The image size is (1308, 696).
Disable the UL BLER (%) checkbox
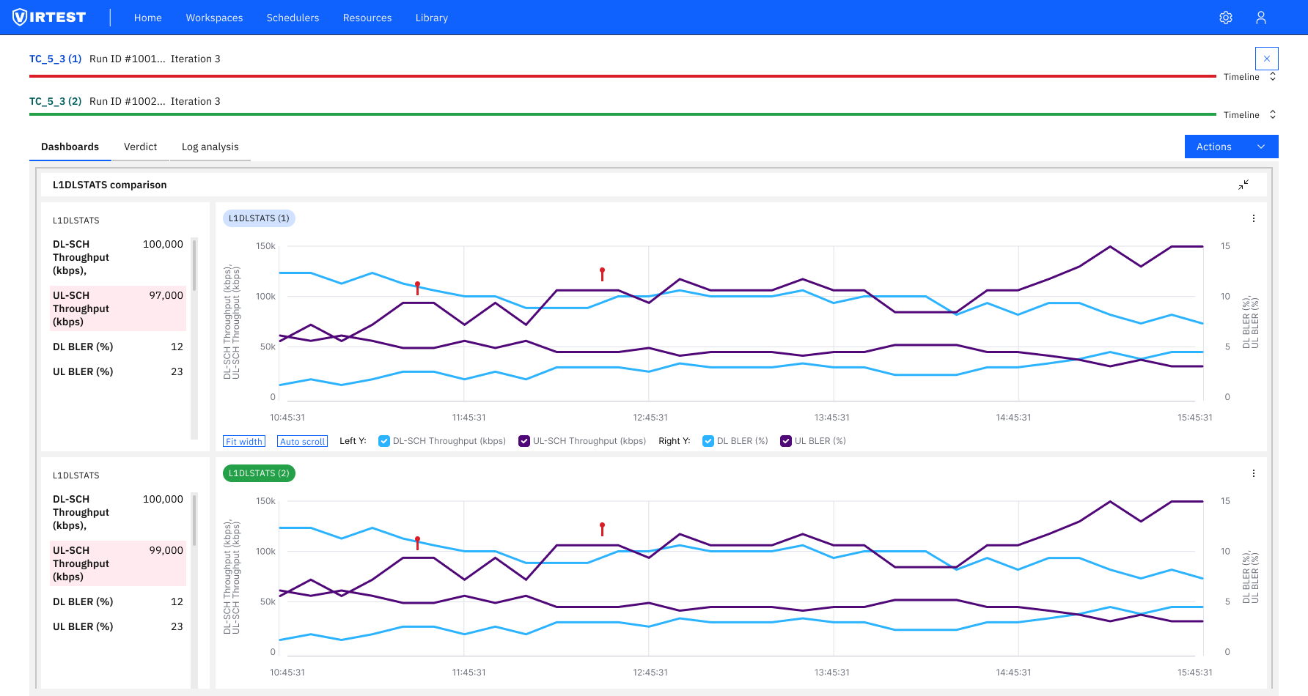coord(786,440)
